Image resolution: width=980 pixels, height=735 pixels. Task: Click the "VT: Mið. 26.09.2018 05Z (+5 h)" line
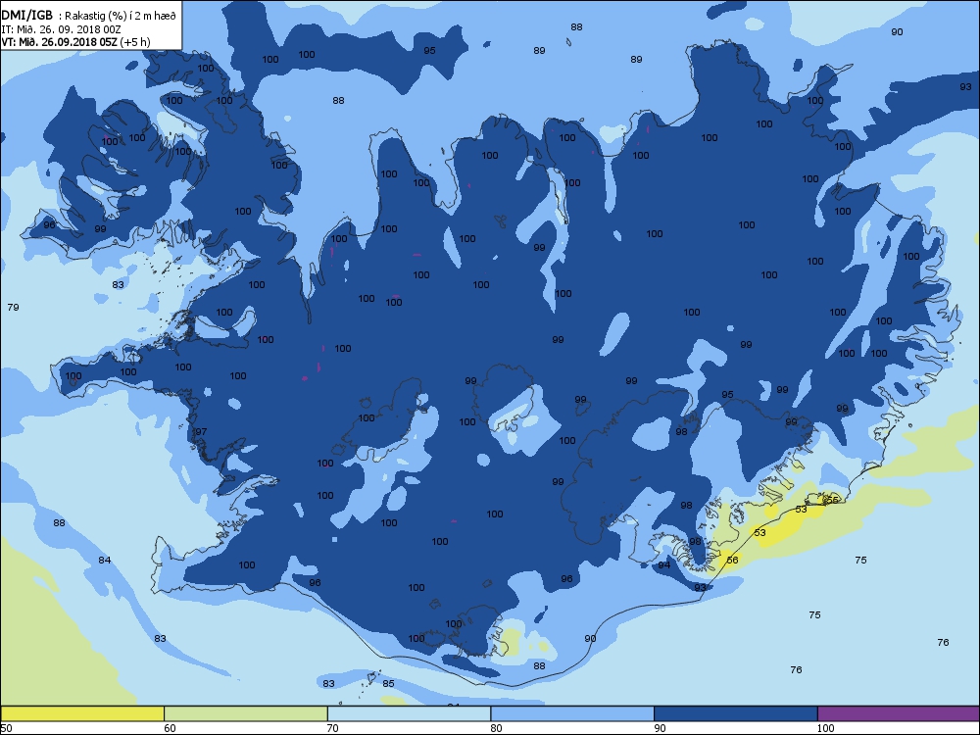(x=75, y=42)
